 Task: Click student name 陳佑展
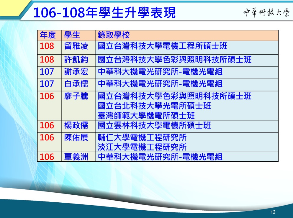point(76,137)
